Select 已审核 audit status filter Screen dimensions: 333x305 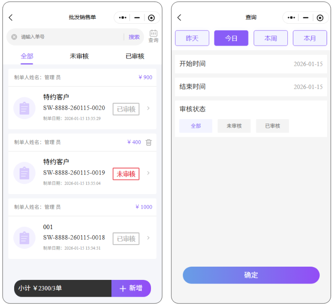[272, 126]
